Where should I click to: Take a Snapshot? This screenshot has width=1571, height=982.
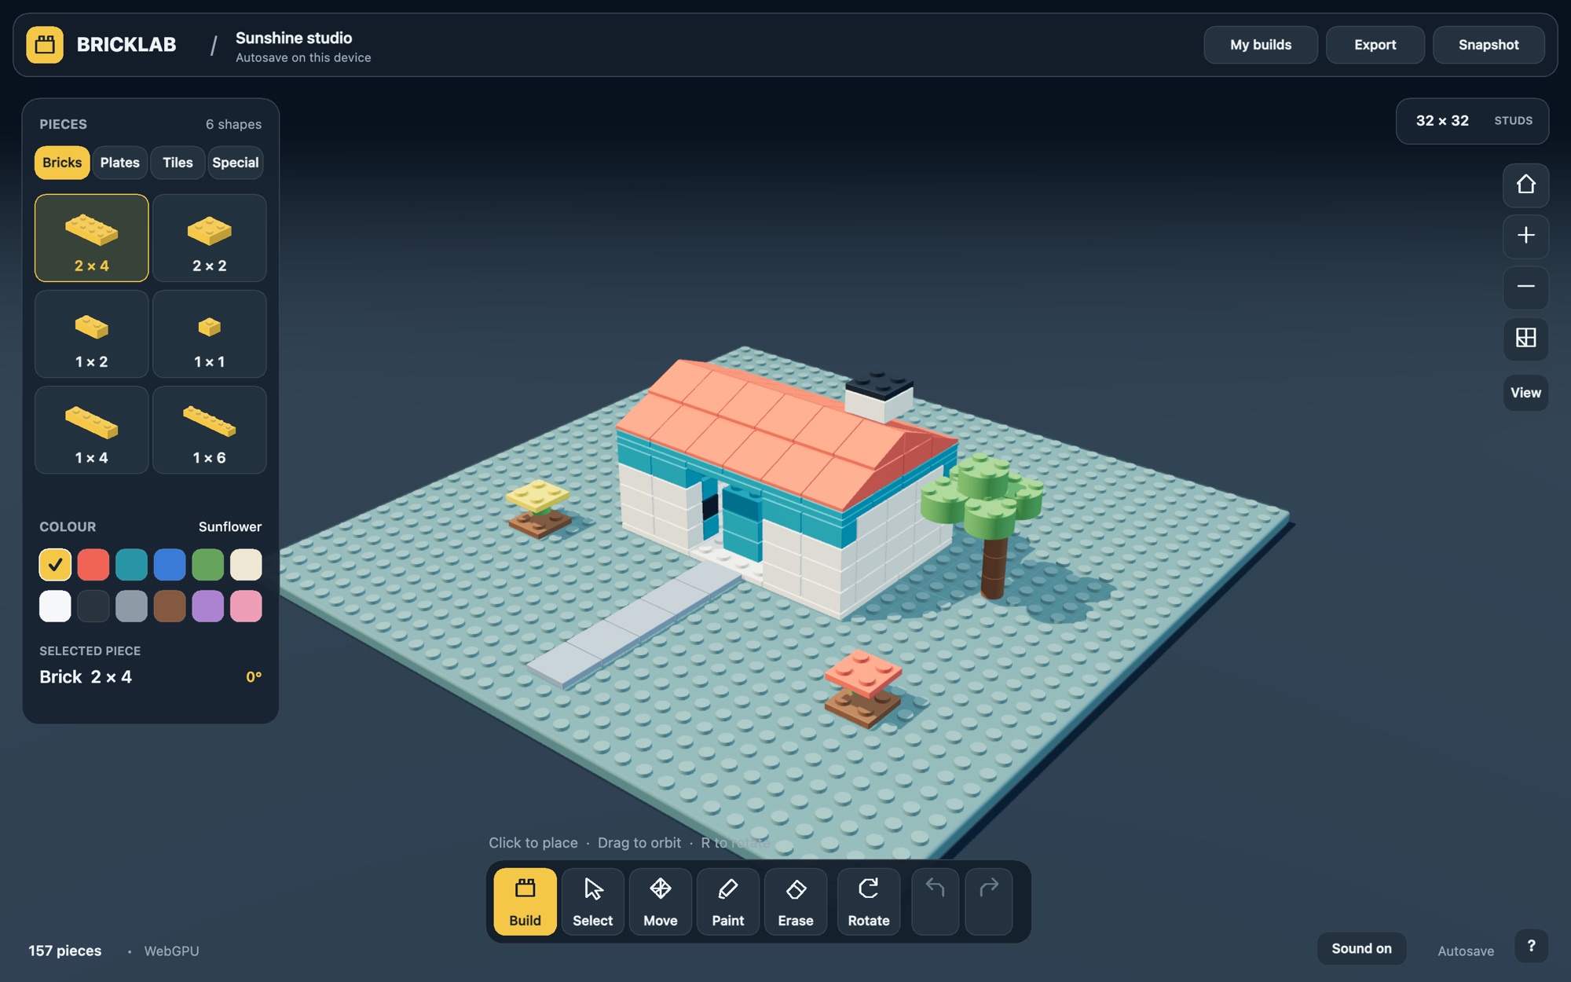point(1489,45)
